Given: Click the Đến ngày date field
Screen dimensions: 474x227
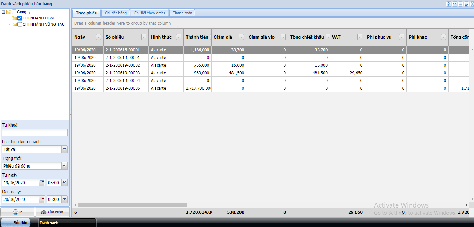Looking at the screenshot, I should click(21, 199).
